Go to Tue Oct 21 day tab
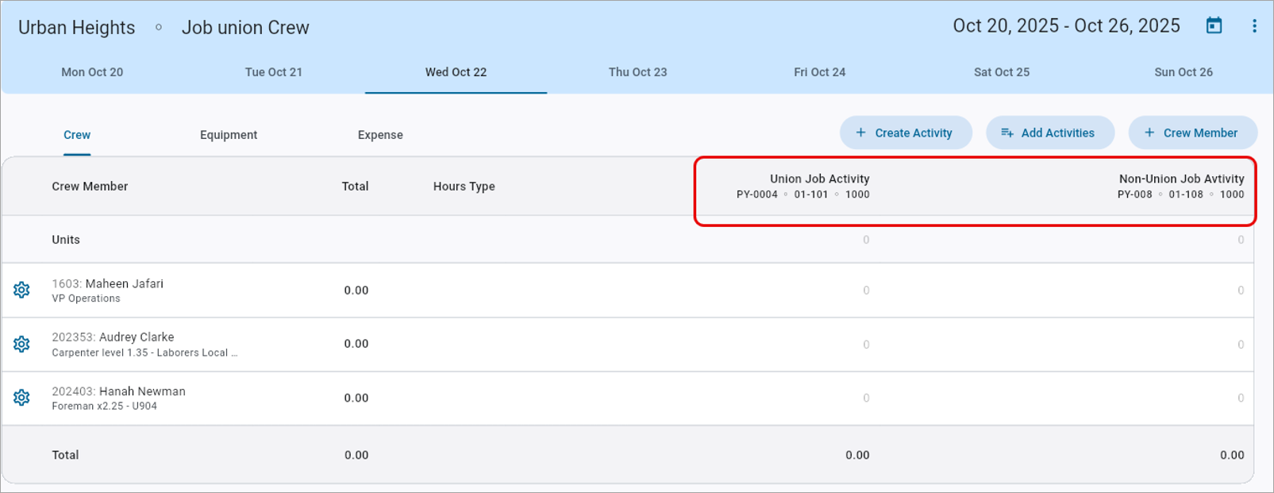 click(274, 72)
